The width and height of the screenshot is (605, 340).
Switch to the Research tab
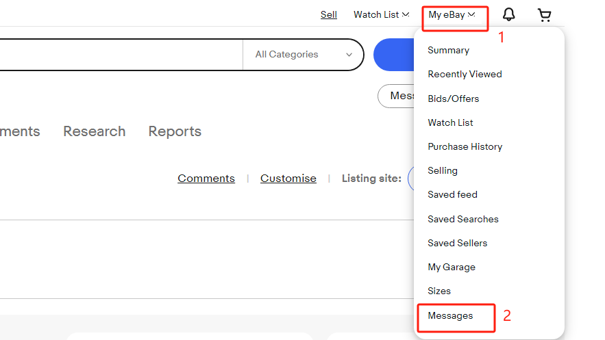click(95, 131)
